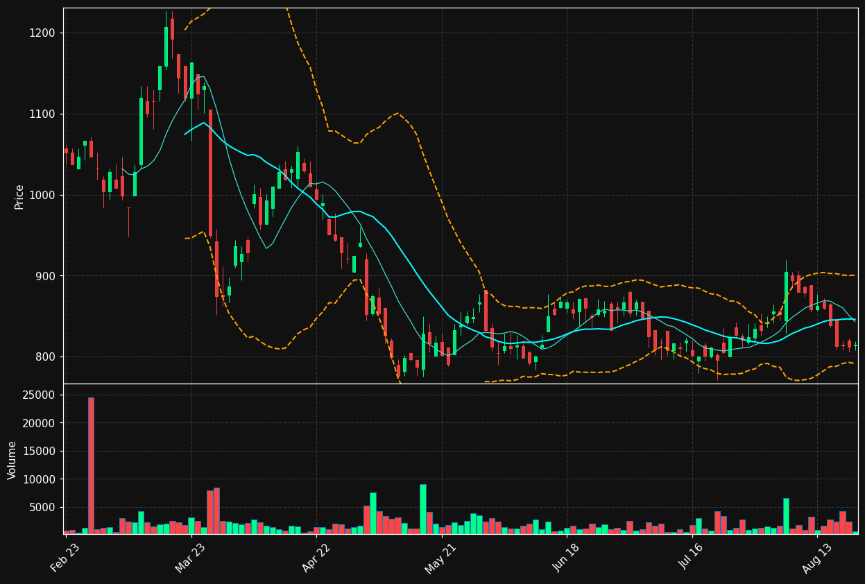Click the Price axis title

(19, 196)
